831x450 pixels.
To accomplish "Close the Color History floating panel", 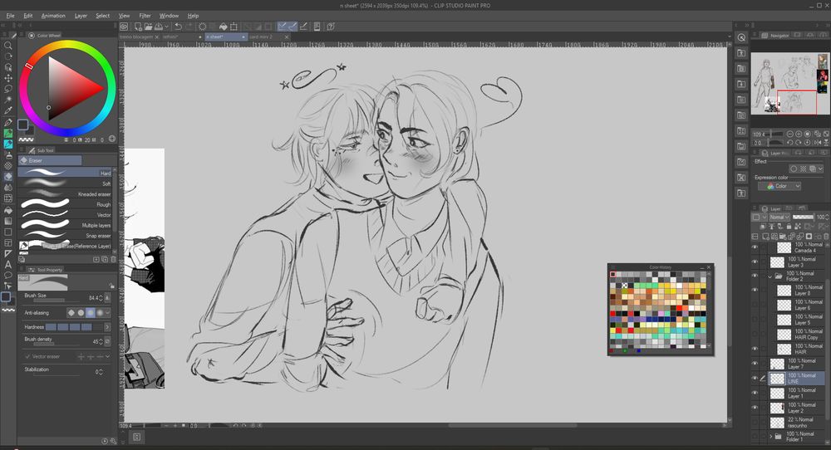I will tap(709, 267).
